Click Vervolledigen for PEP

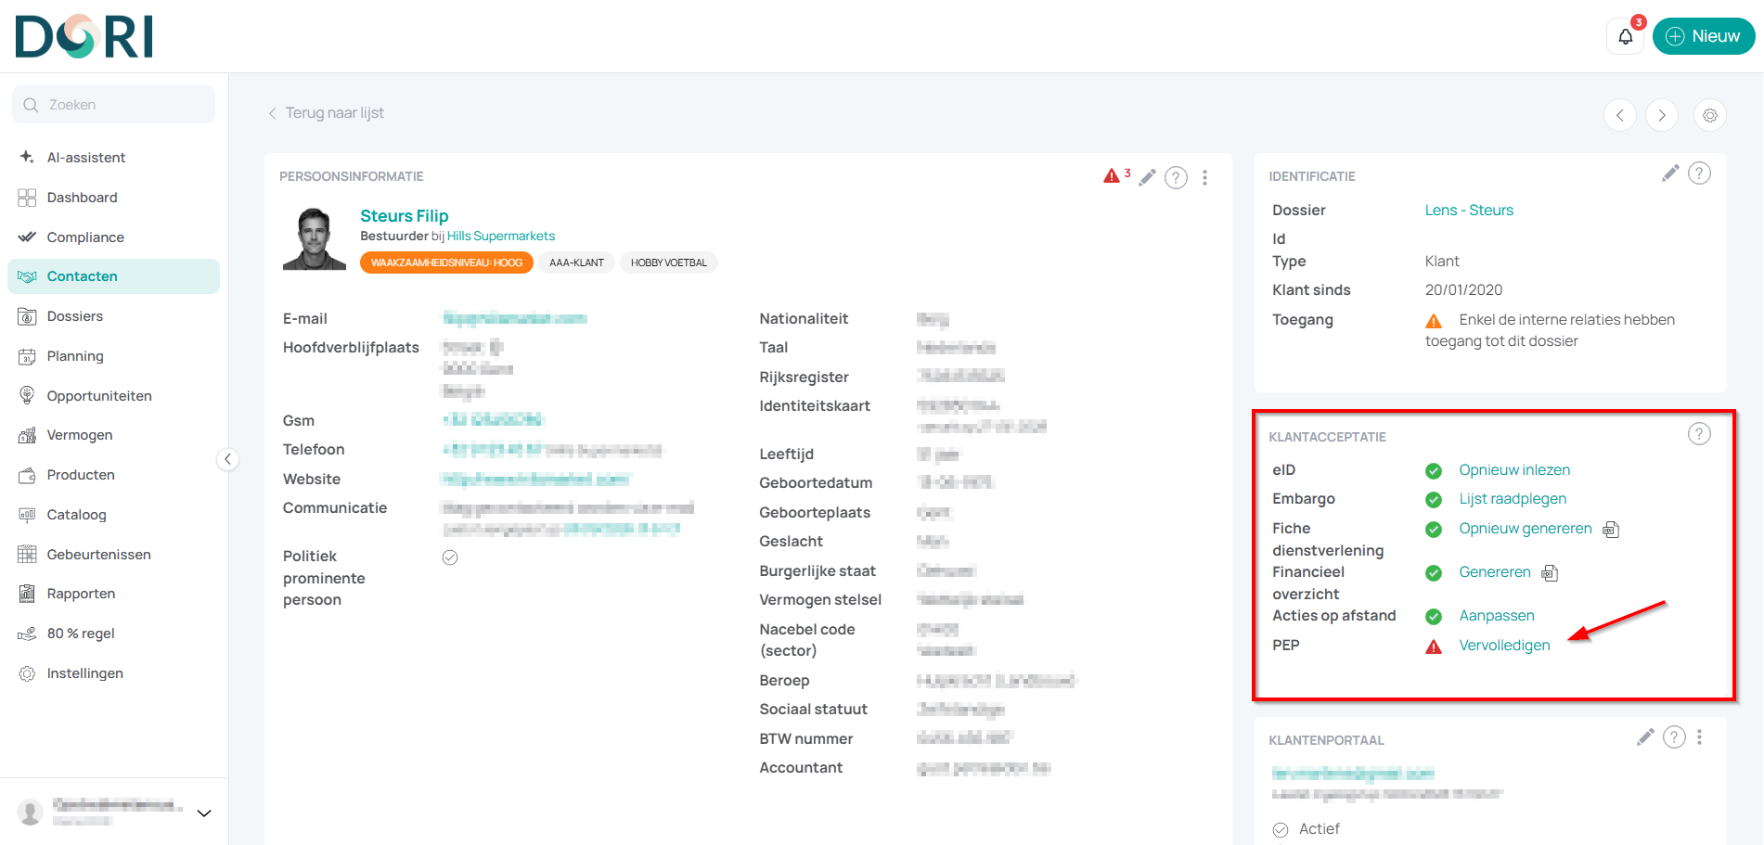click(1504, 646)
